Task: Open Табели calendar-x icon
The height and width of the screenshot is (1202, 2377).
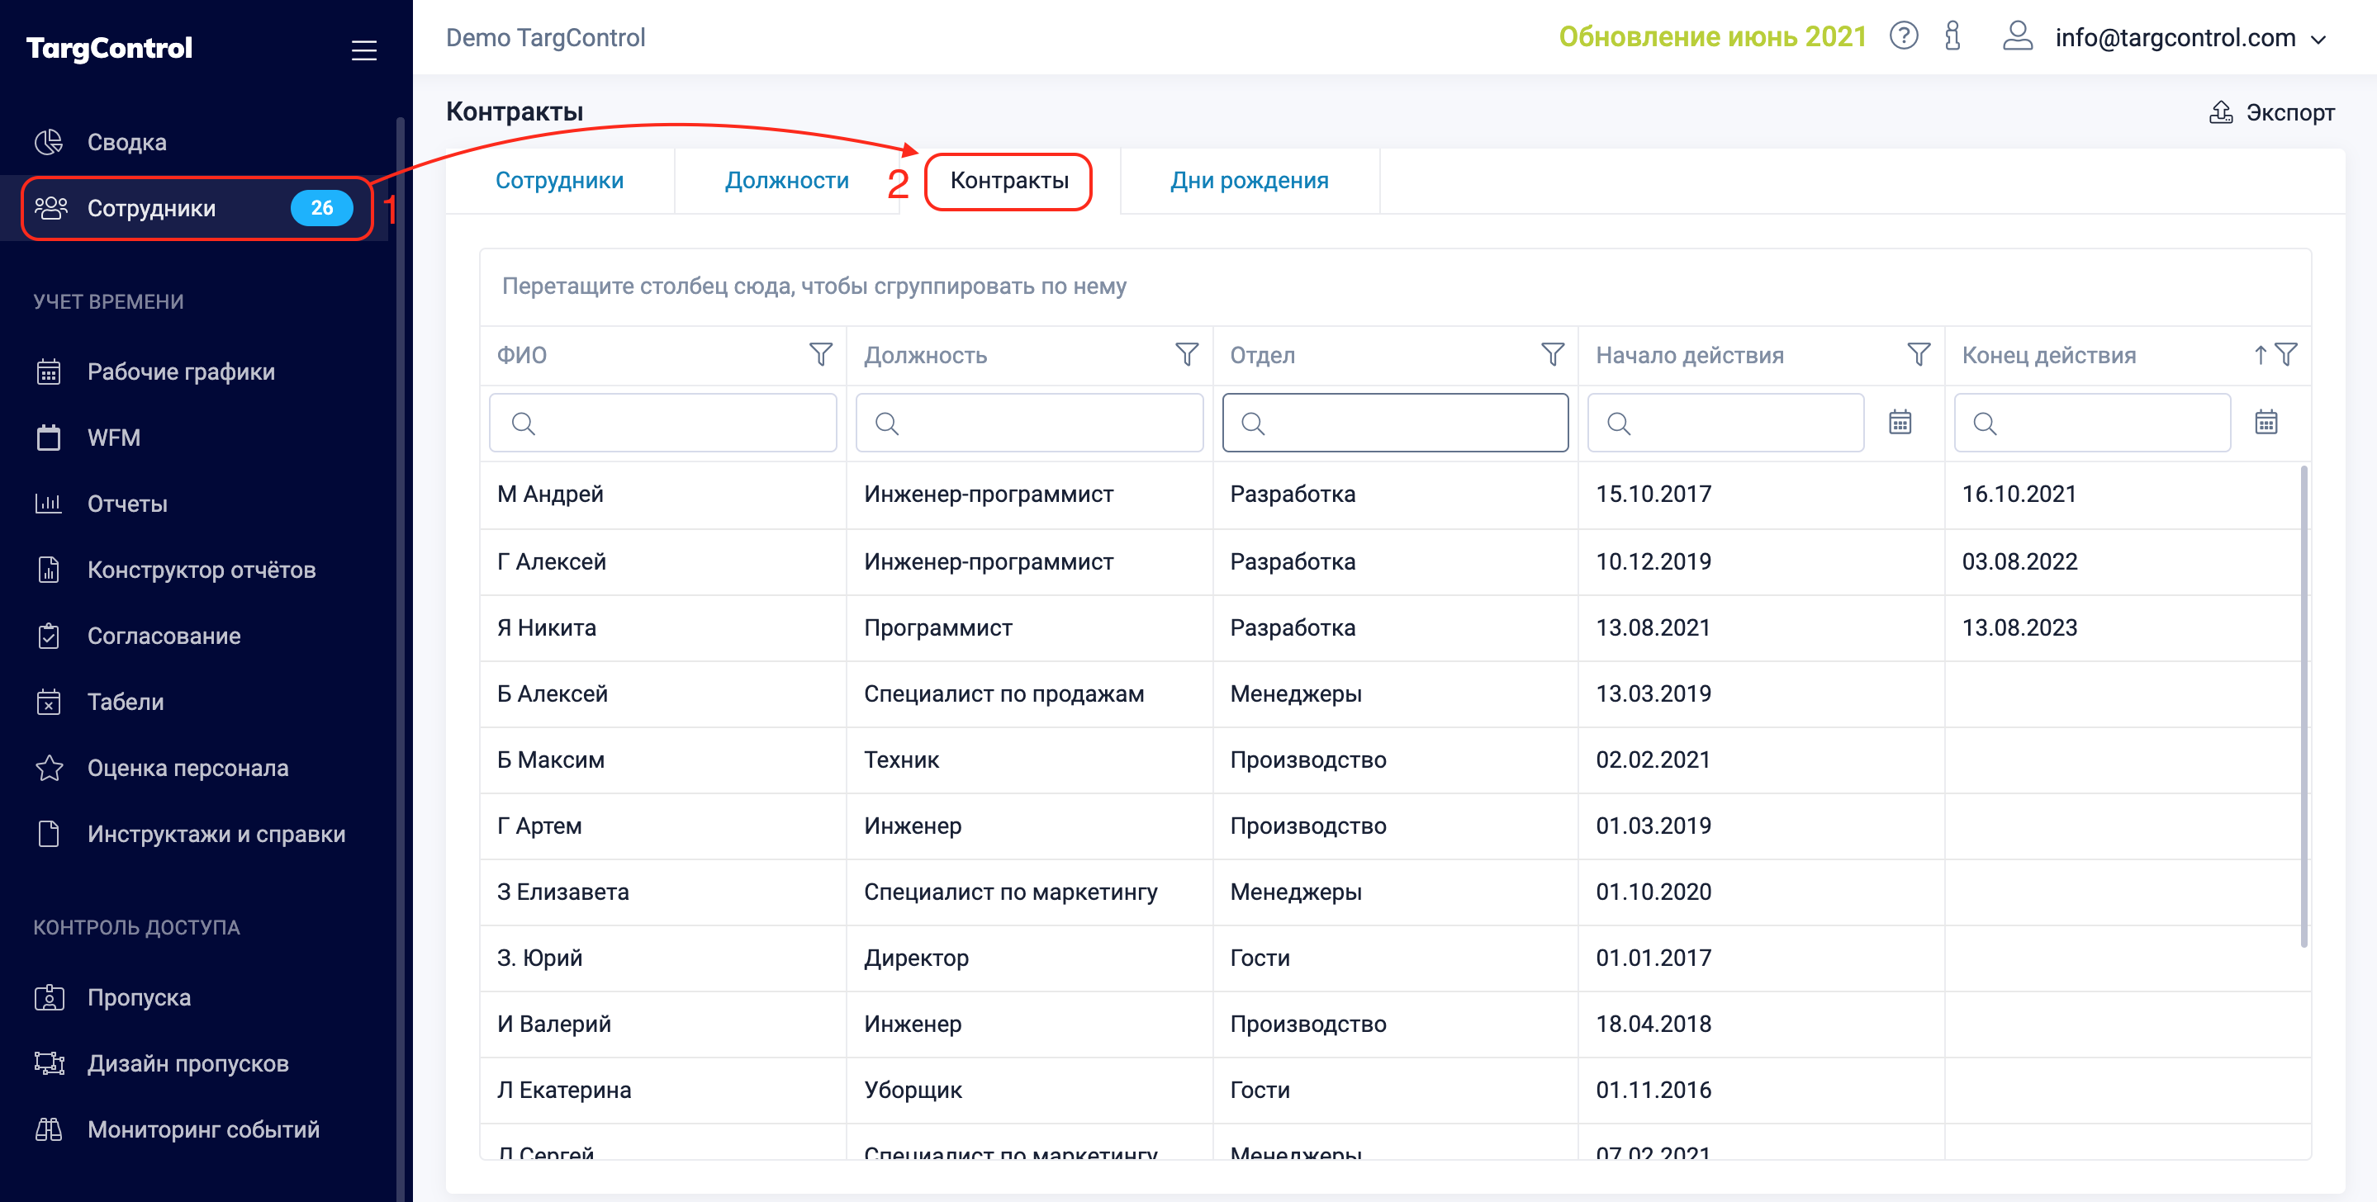Action: pyautogui.click(x=49, y=702)
